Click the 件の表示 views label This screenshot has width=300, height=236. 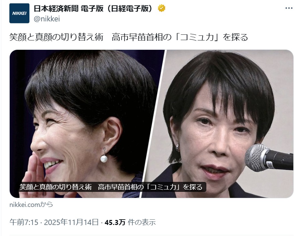pyautogui.click(x=142, y=222)
